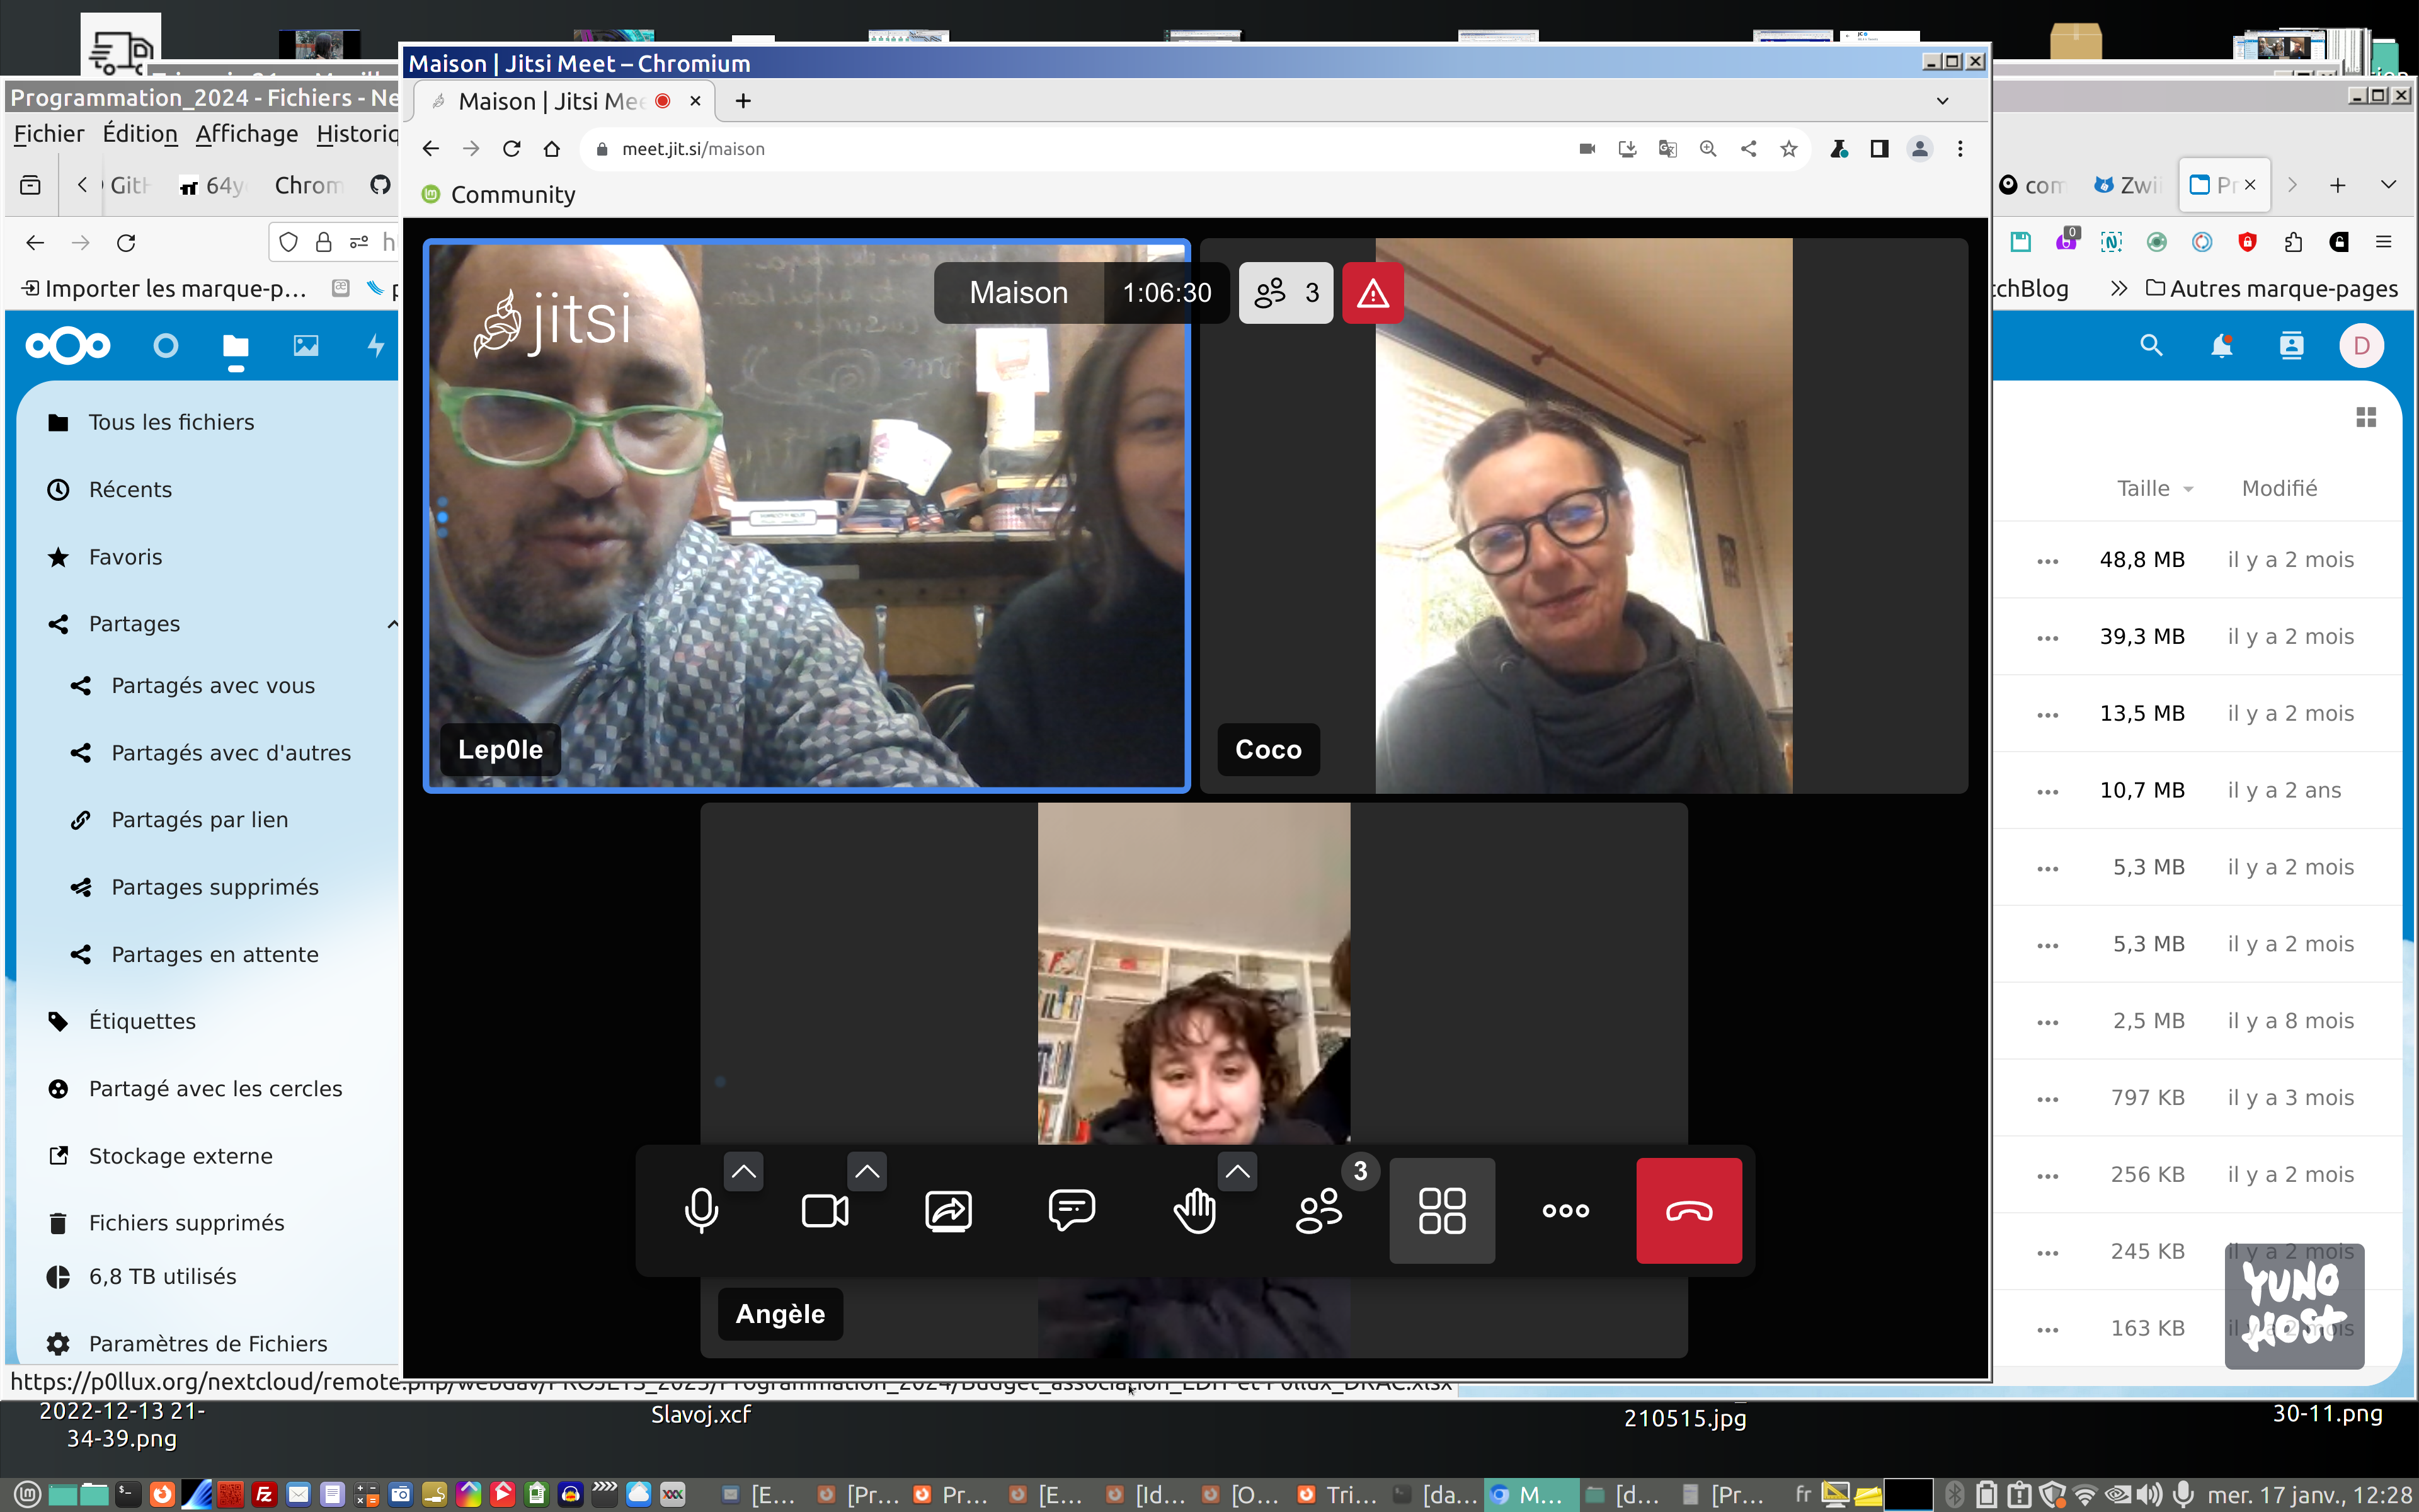Start screen sharing in Jitsi
The image size is (2419, 1512).
947,1210
